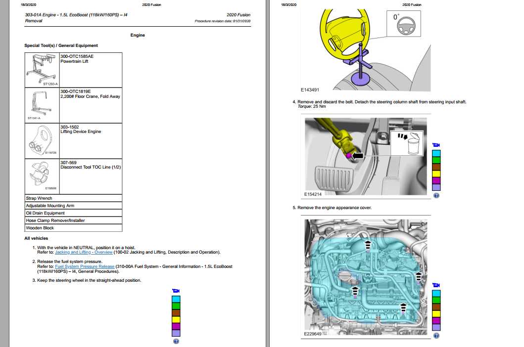The width and height of the screenshot is (524, 347).
Task: Click 'Removal' subtitle in left page header
Action: click(x=34, y=21)
